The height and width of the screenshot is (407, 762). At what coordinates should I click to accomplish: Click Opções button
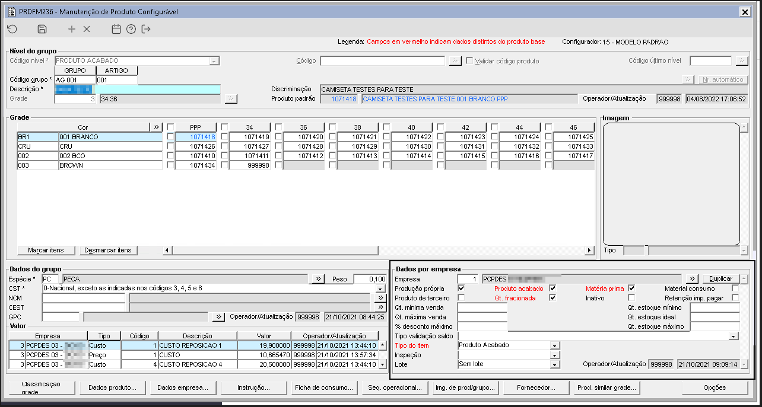pyautogui.click(x=715, y=387)
